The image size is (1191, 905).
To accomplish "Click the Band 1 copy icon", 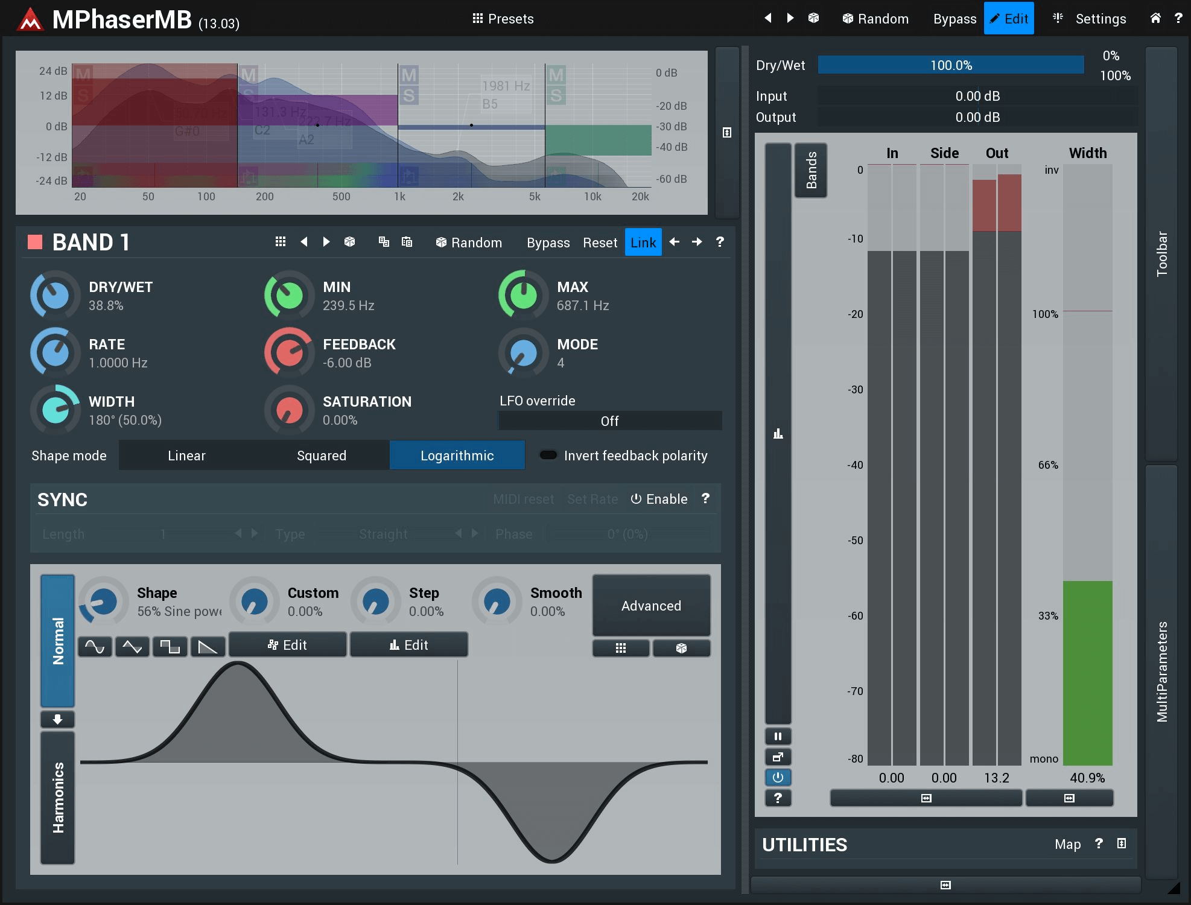I will pos(384,242).
